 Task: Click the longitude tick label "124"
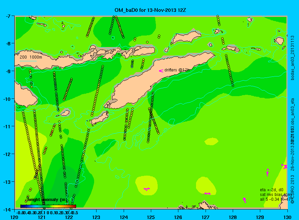[124, 217]
